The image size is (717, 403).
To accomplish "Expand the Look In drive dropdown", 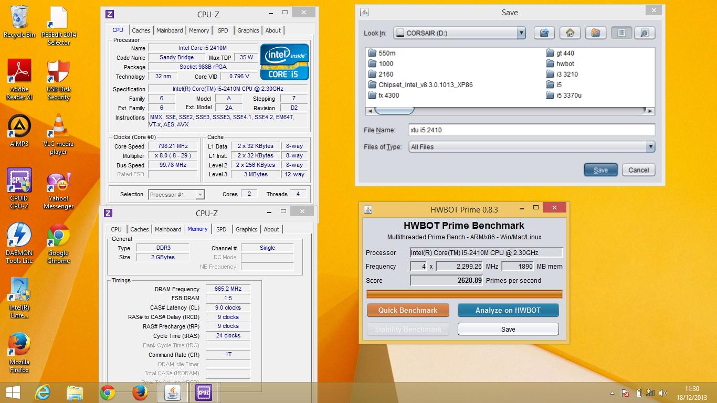I will coord(521,33).
